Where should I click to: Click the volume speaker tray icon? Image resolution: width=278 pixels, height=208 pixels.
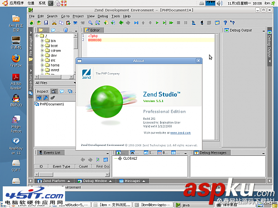click(x=220, y=3)
